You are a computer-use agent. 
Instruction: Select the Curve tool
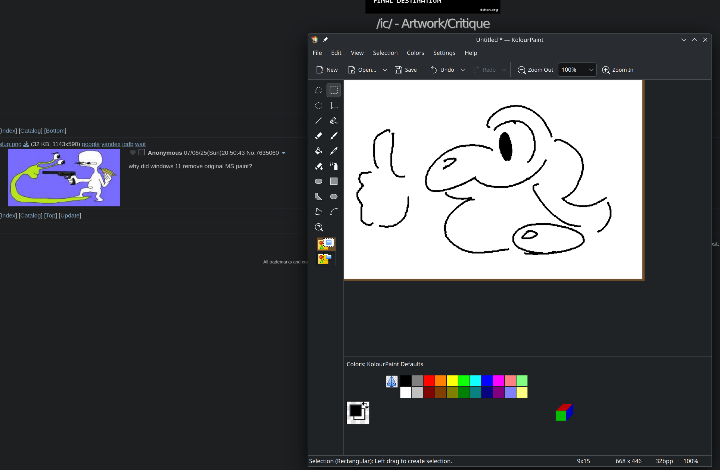(334, 212)
